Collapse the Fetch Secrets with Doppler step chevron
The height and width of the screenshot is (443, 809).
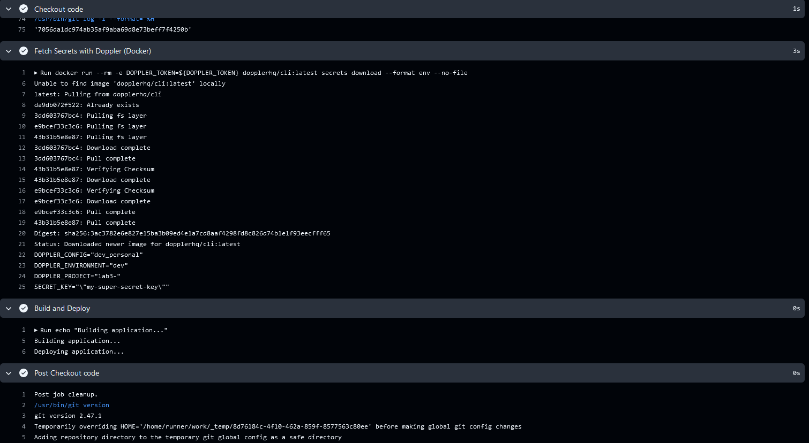[x=9, y=51]
